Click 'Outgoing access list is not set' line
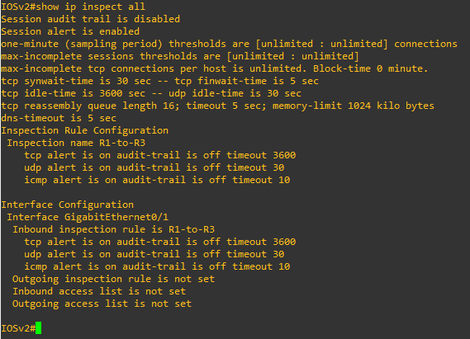The height and width of the screenshot is (339, 470). (x=102, y=304)
